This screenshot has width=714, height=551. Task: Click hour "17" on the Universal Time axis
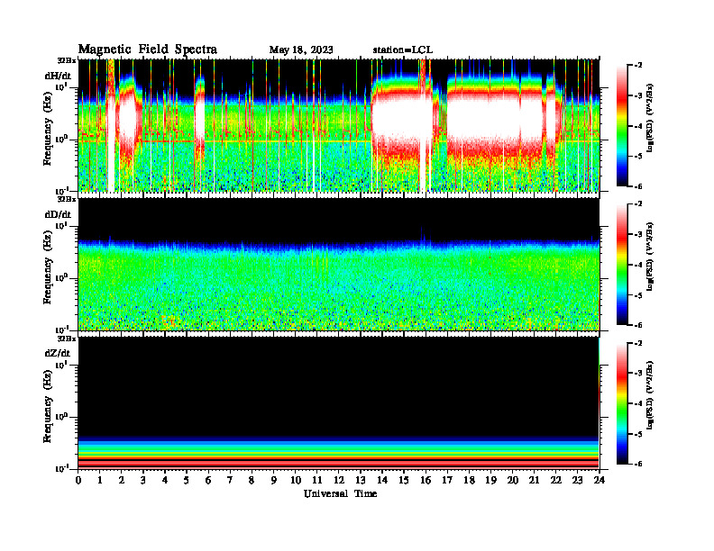447,480
